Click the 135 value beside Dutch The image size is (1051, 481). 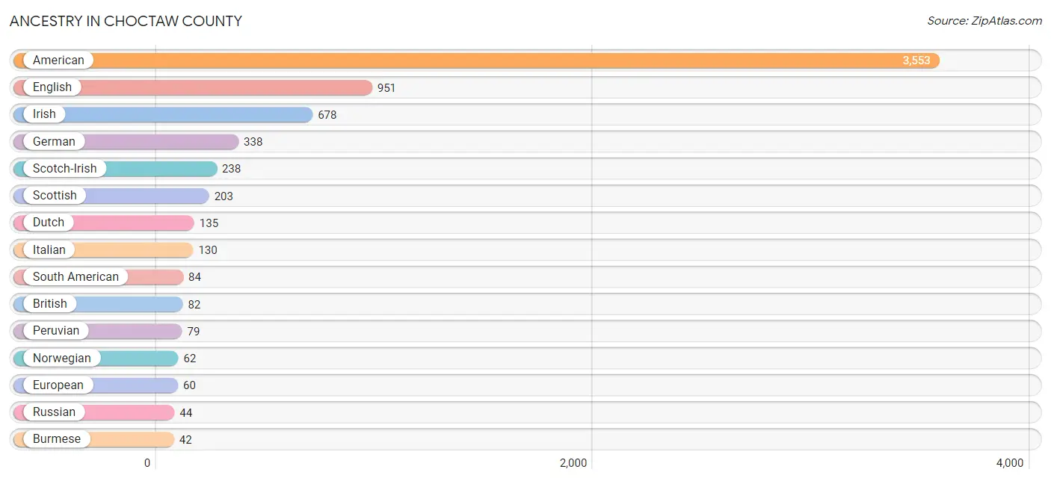pyautogui.click(x=209, y=223)
